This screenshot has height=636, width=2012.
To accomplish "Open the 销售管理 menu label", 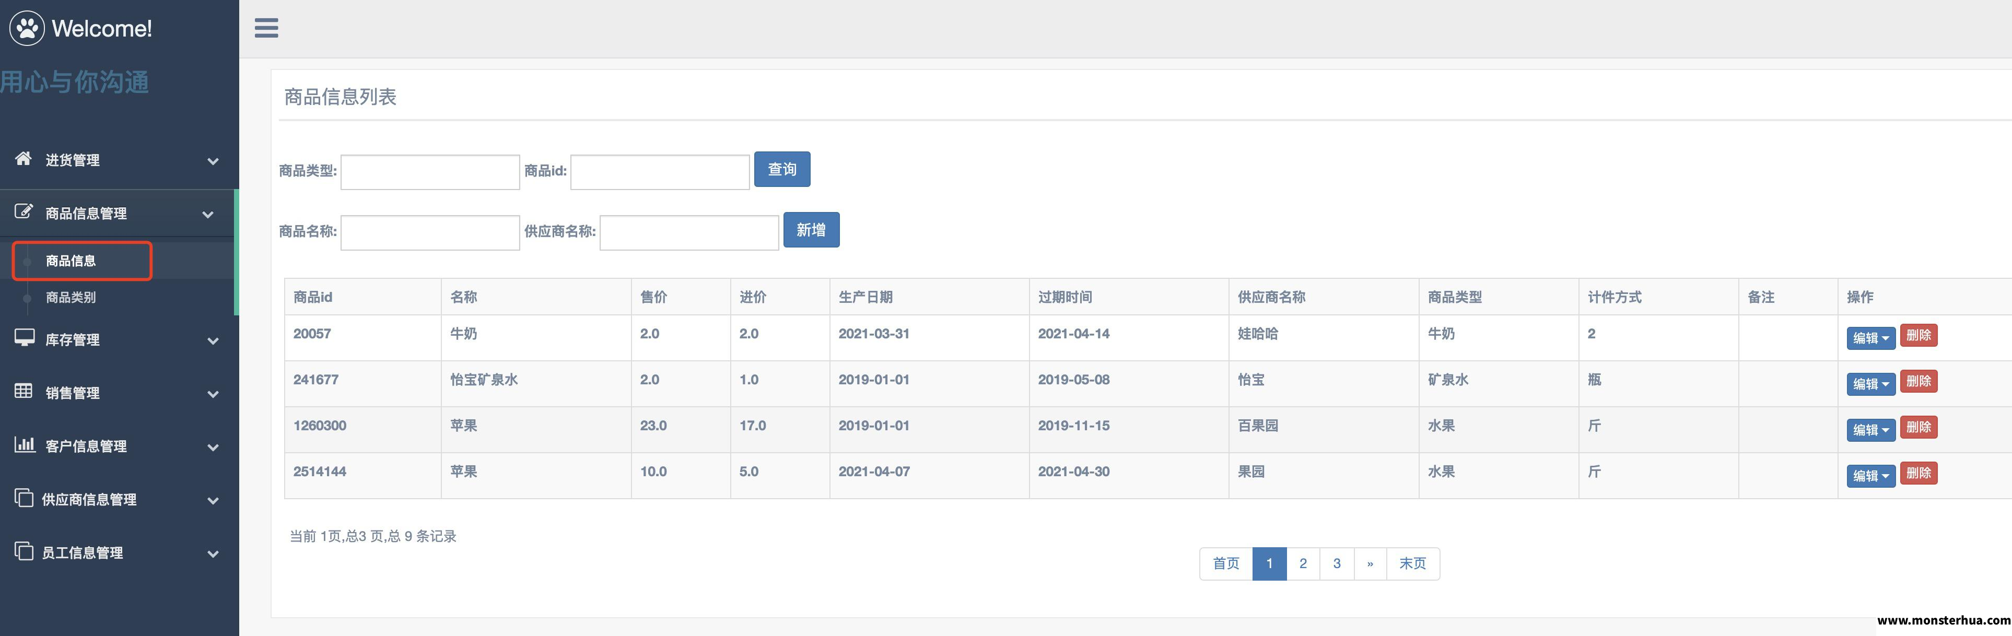I will pos(73,393).
